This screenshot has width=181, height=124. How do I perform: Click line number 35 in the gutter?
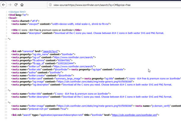coord(6,115)
